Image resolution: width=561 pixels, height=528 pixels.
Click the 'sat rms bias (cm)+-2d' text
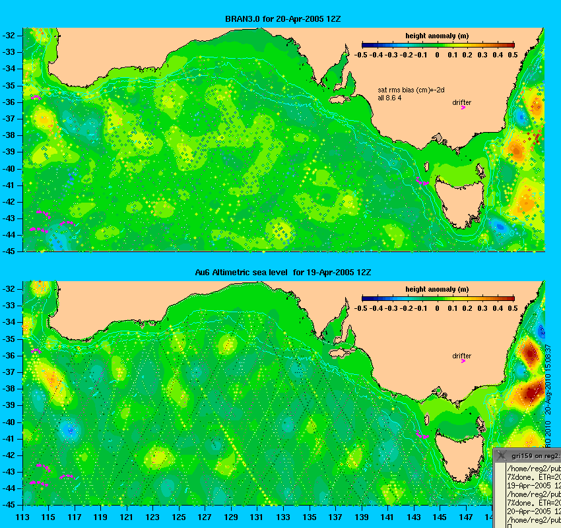pyautogui.click(x=411, y=90)
